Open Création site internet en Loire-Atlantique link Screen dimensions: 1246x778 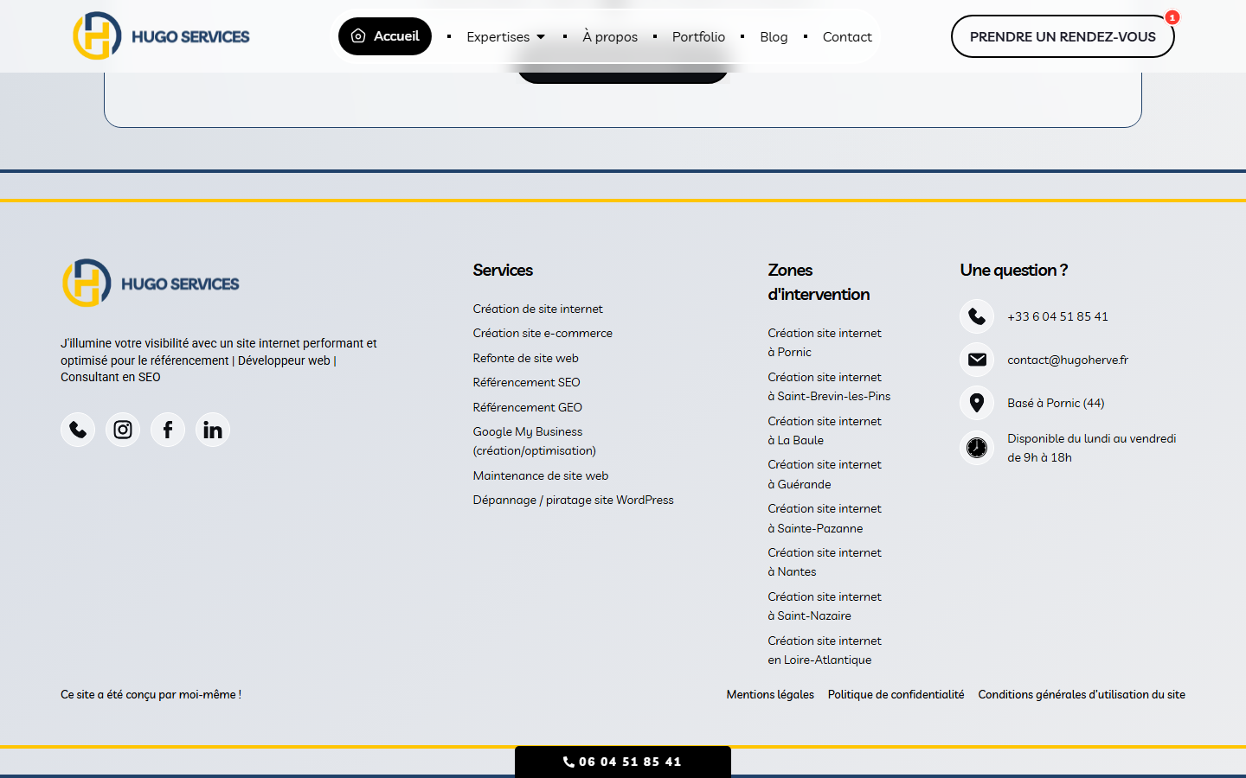pyautogui.click(x=825, y=650)
